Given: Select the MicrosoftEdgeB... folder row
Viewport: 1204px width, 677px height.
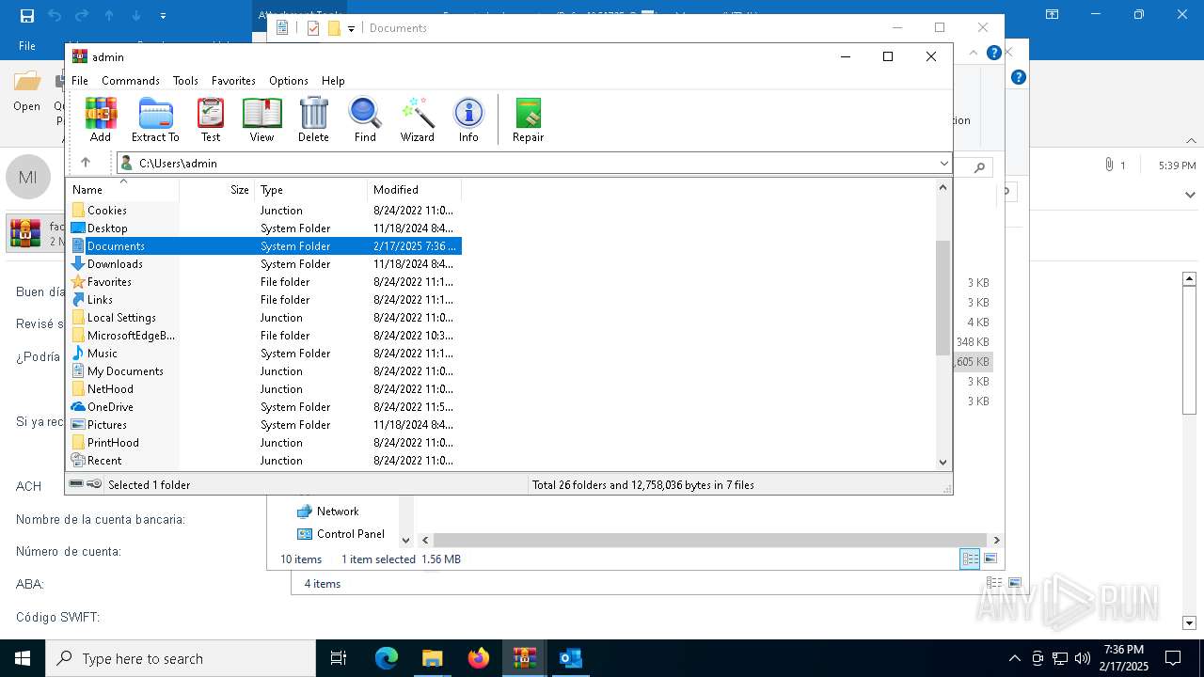Looking at the screenshot, I should 264,336.
